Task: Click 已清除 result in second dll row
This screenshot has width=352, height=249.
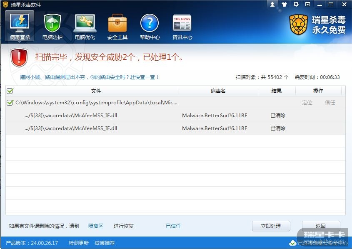Action: pyautogui.click(x=278, y=128)
